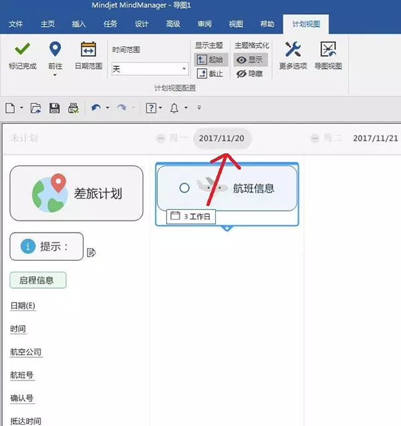Enable 显示 topic formatting eye
The height and width of the screenshot is (426, 401).
point(251,60)
